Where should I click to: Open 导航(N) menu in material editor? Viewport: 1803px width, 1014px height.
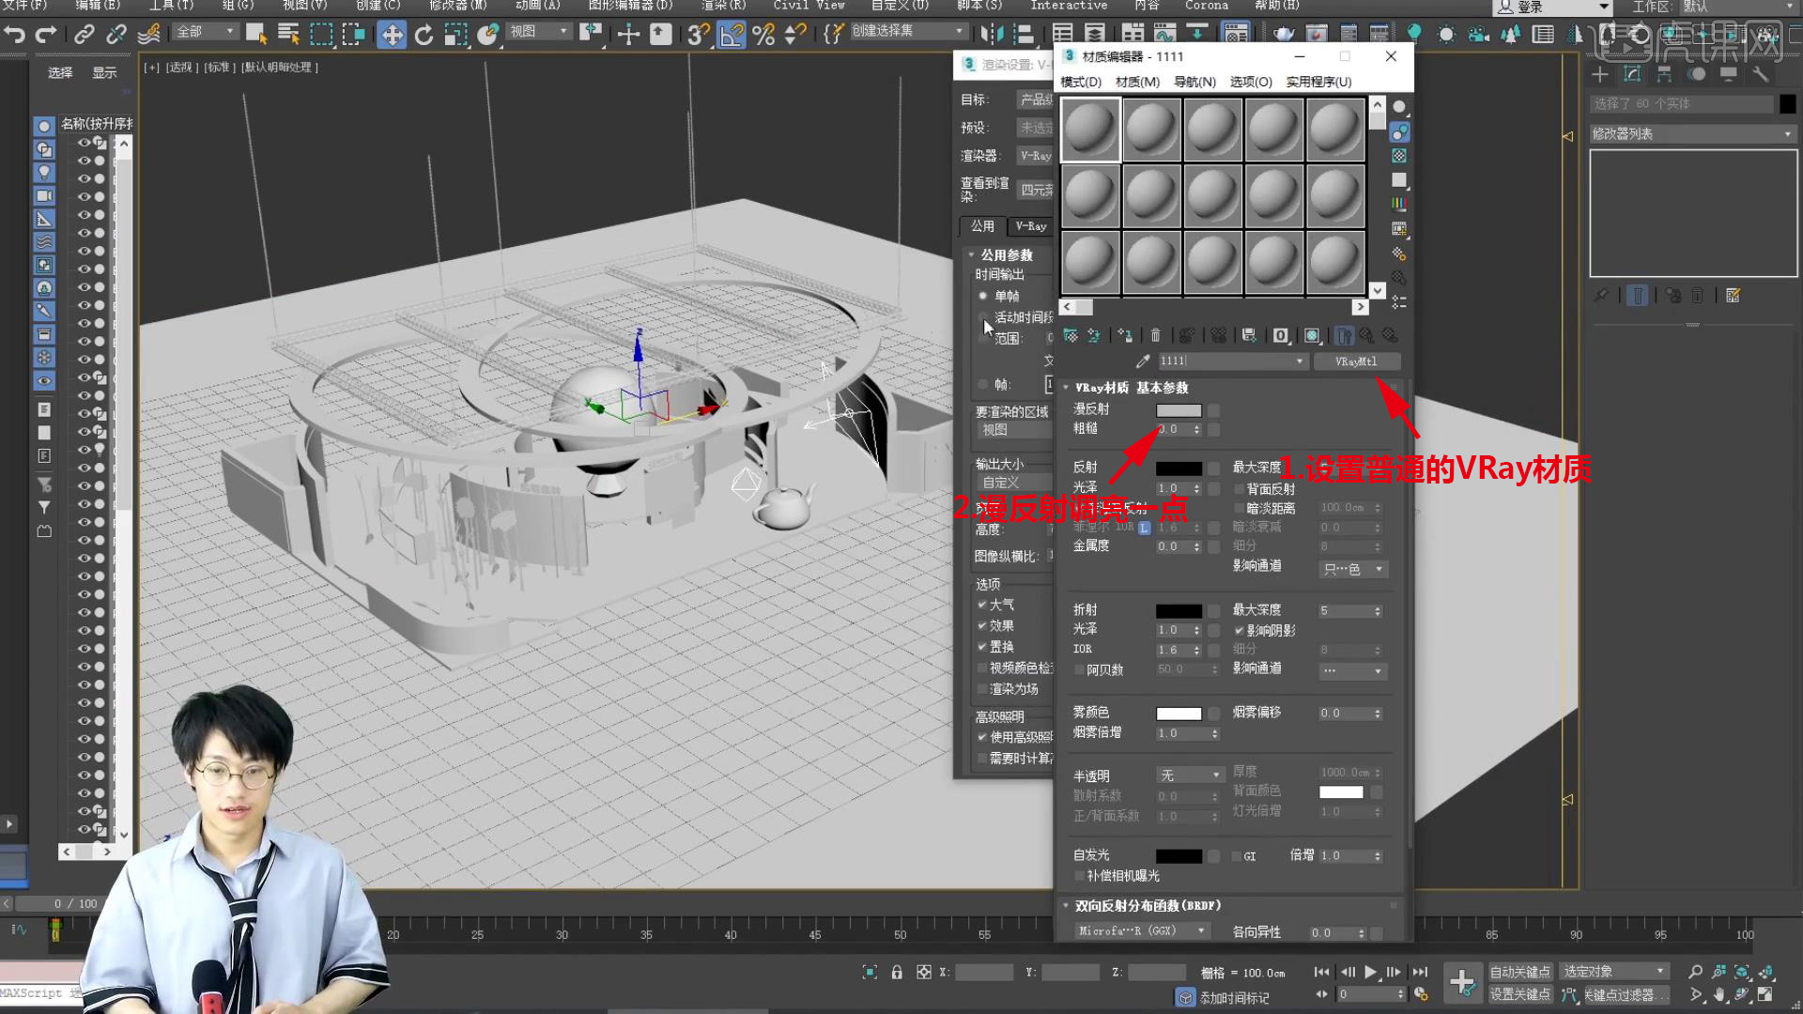(x=1194, y=82)
